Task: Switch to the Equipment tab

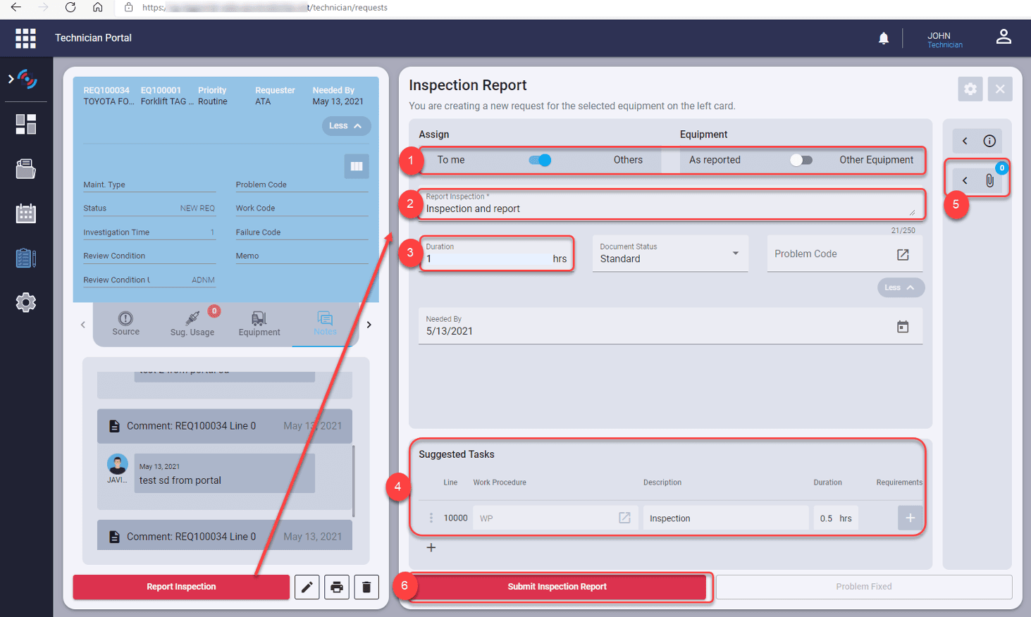Action: point(259,324)
